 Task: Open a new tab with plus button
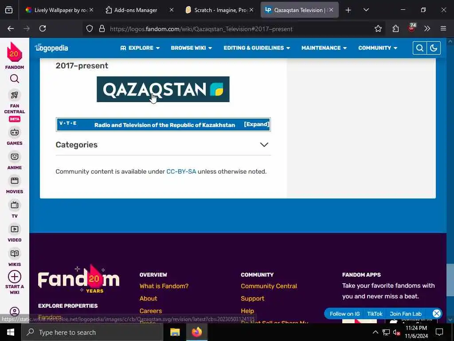pos(348,10)
